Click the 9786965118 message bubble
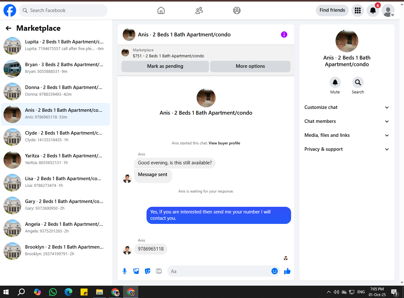 151,249
